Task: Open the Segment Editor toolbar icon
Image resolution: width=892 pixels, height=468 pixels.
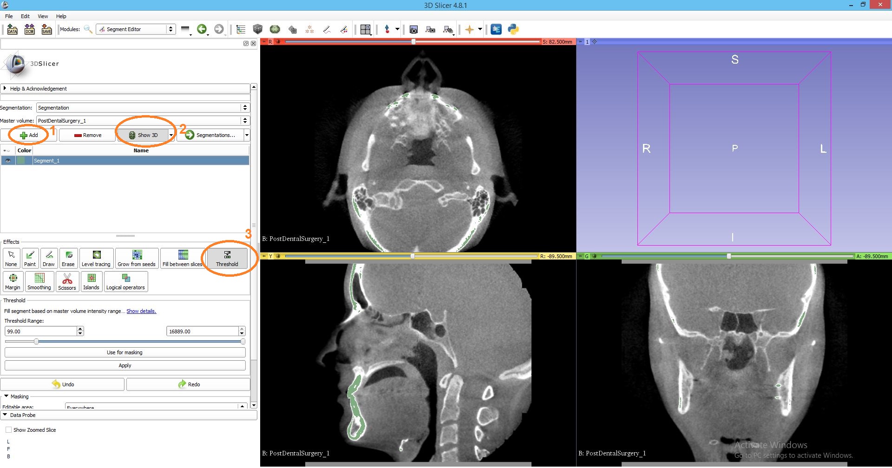Action: (x=344, y=29)
